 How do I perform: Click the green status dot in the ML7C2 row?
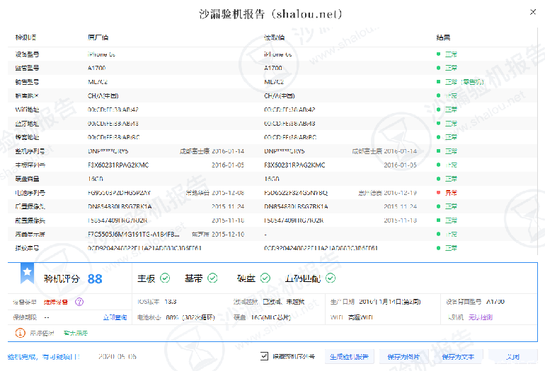tap(438, 82)
